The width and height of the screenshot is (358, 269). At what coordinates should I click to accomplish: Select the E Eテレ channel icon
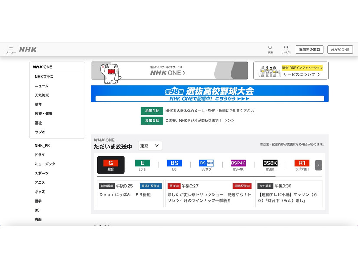(143, 165)
